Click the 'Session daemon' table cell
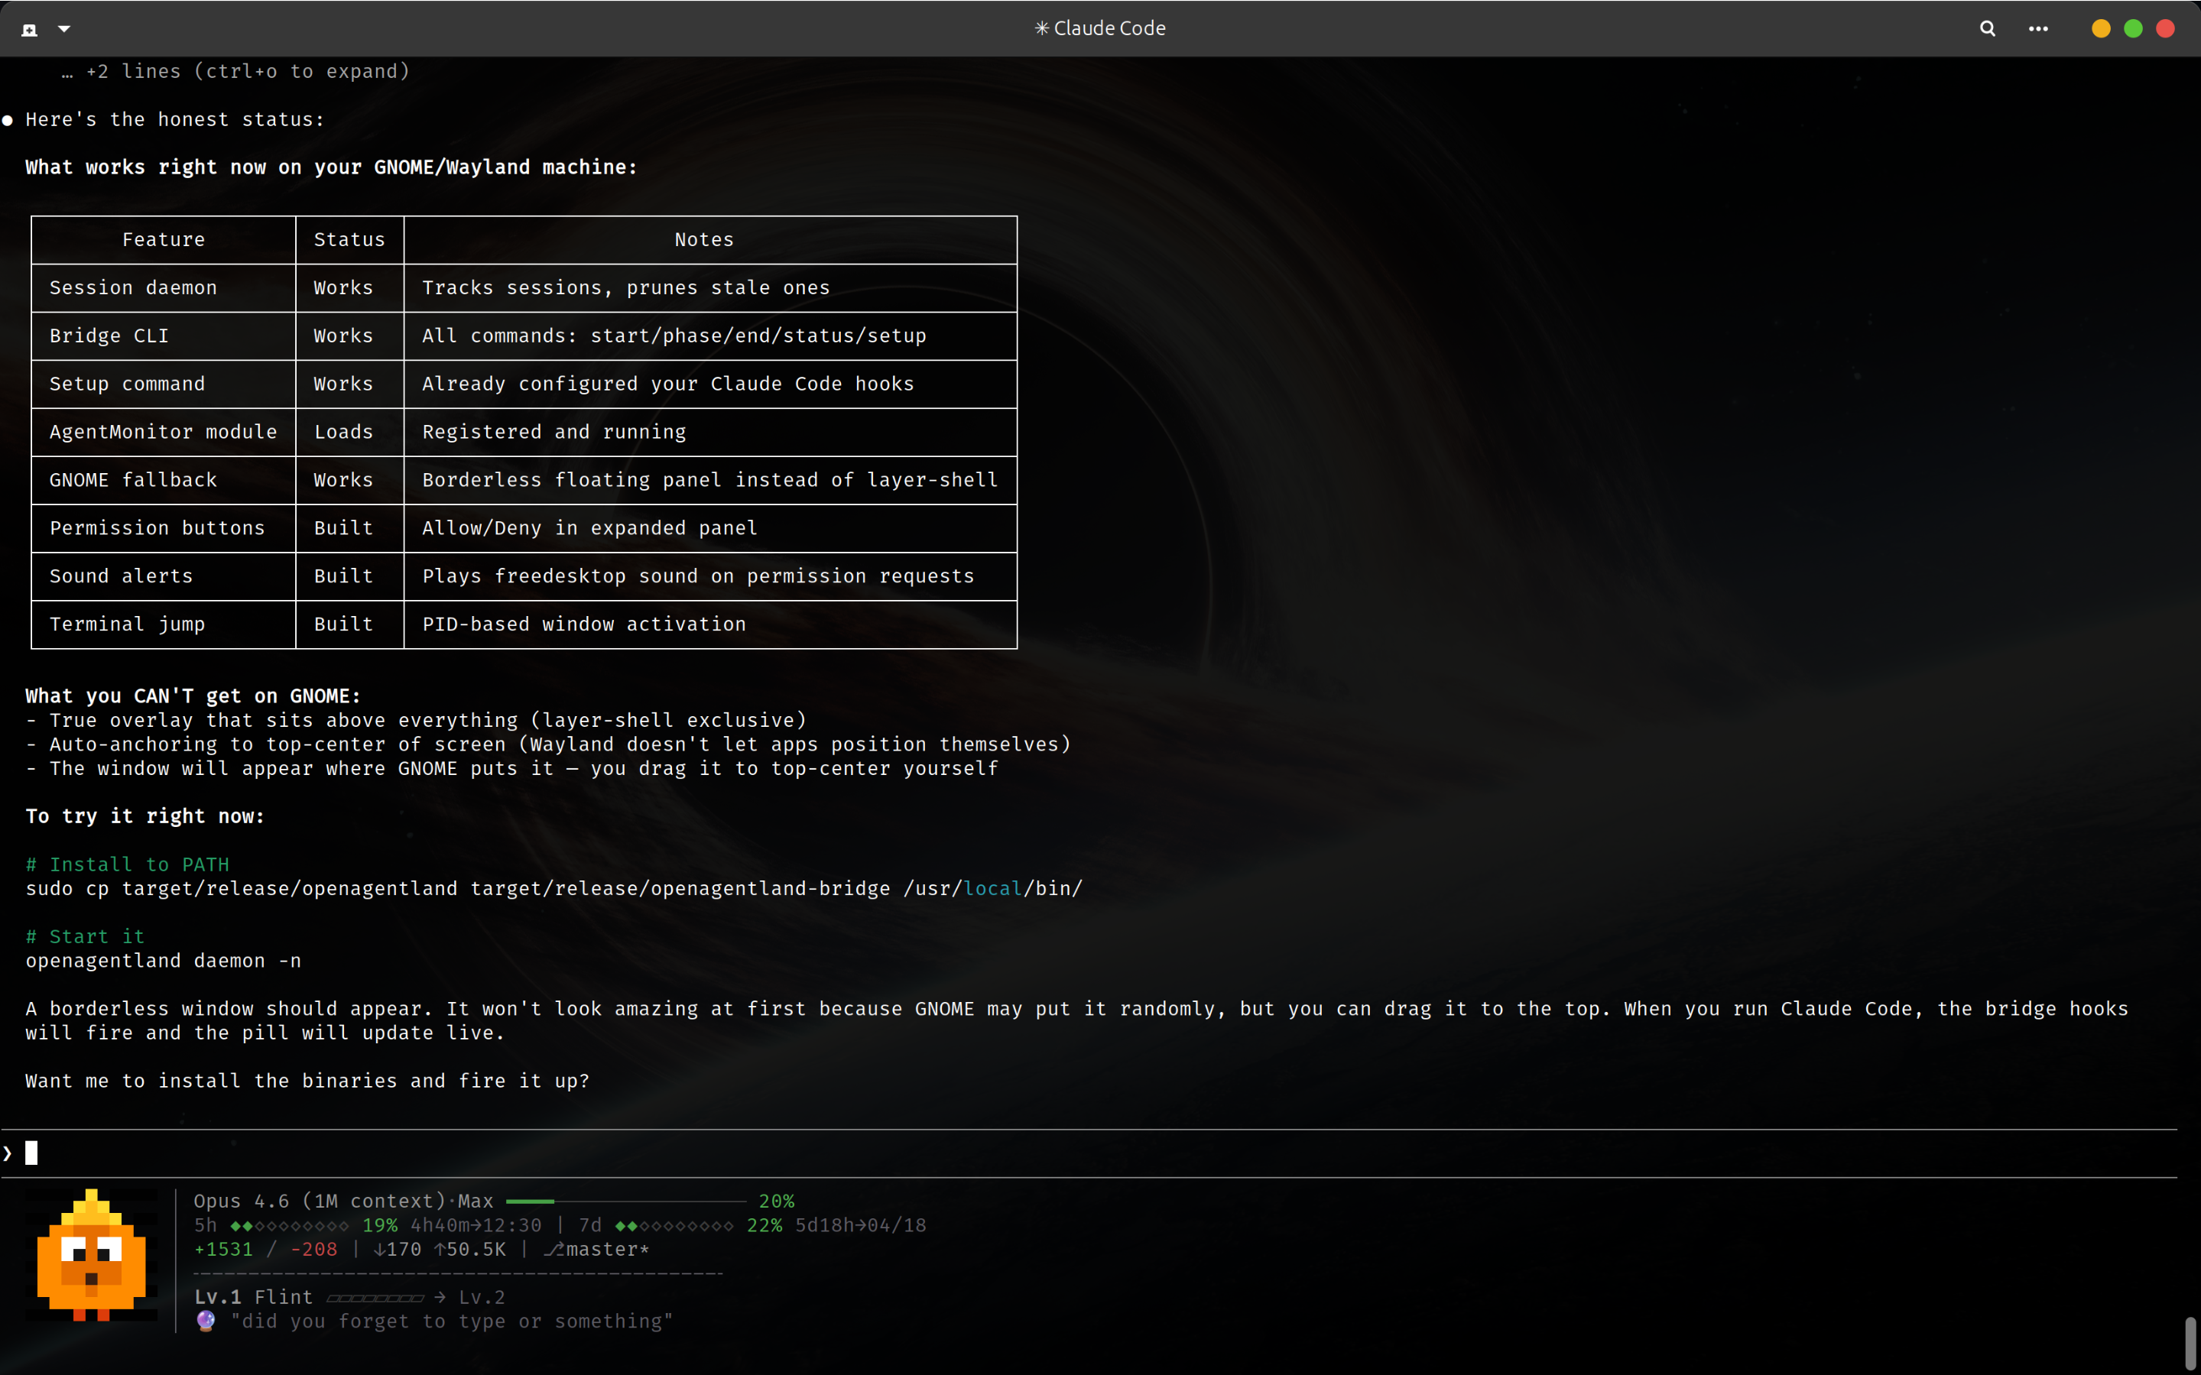This screenshot has width=2201, height=1375. [134, 288]
